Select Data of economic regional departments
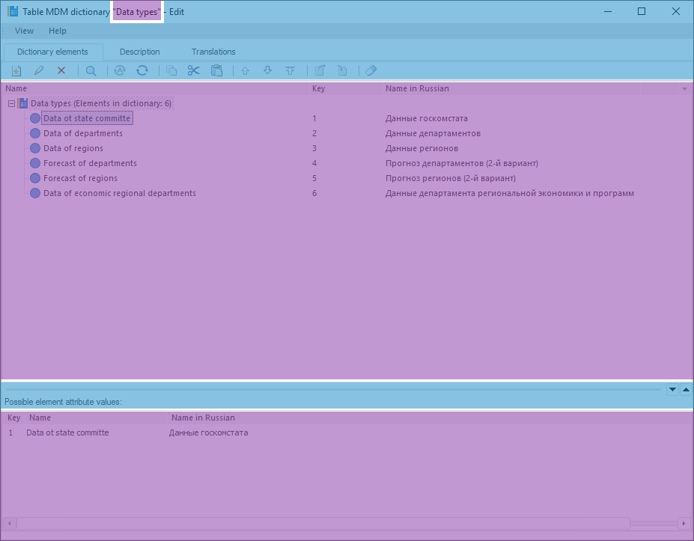The width and height of the screenshot is (694, 541). tap(119, 193)
